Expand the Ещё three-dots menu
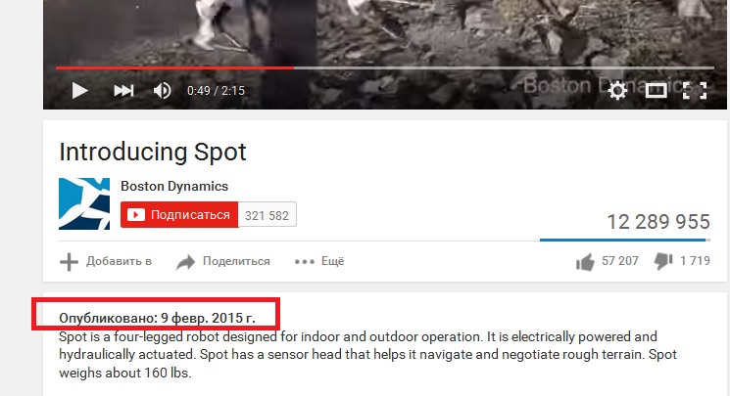The width and height of the screenshot is (730, 396). (x=319, y=261)
